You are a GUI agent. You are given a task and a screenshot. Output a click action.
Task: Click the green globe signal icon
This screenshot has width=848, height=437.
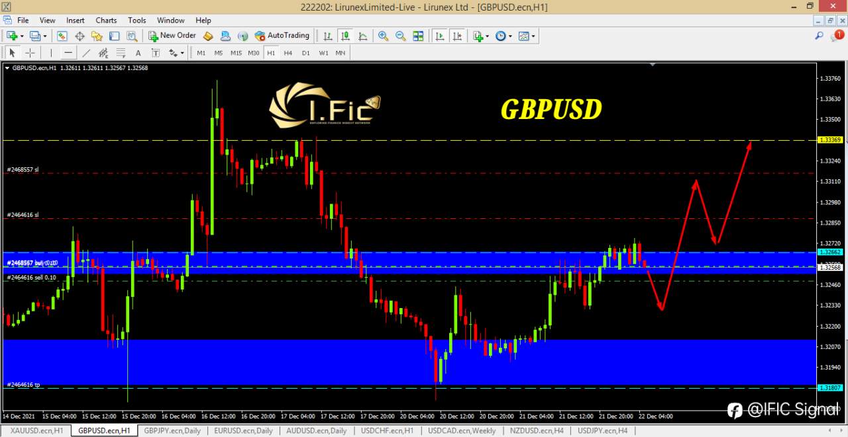pyautogui.click(x=242, y=36)
